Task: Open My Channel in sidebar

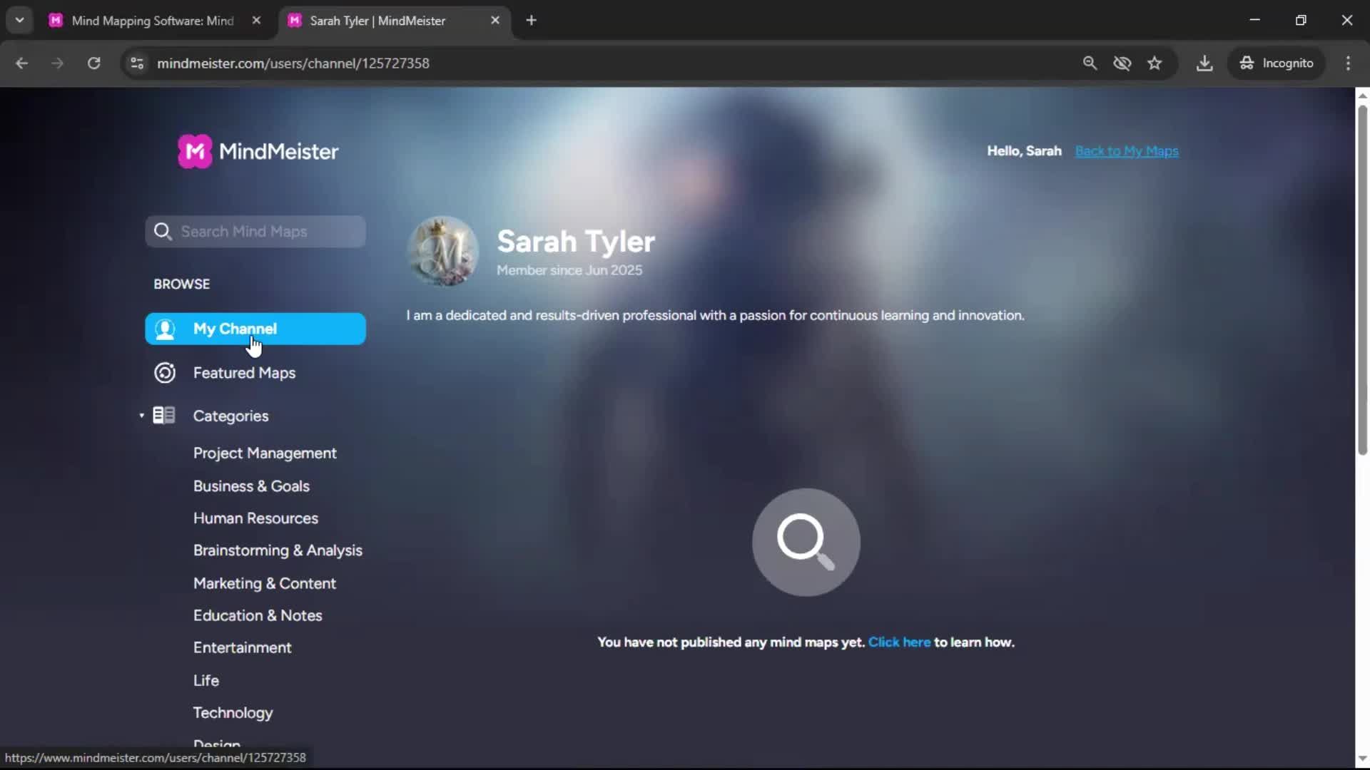Action: tap(255, 329)
